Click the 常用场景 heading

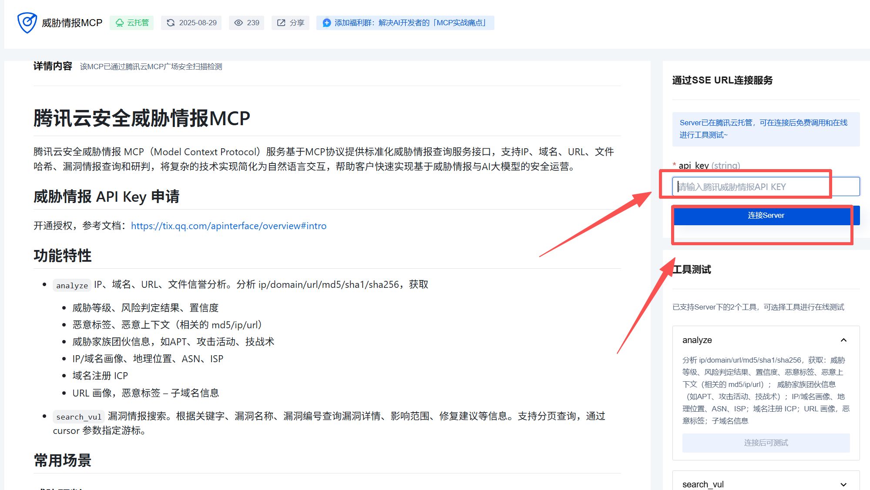[x=63, y=460]
